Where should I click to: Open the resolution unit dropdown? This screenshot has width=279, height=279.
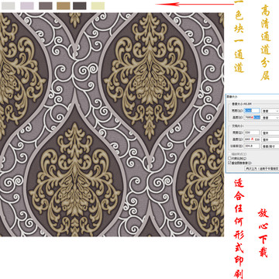[270, 146]
